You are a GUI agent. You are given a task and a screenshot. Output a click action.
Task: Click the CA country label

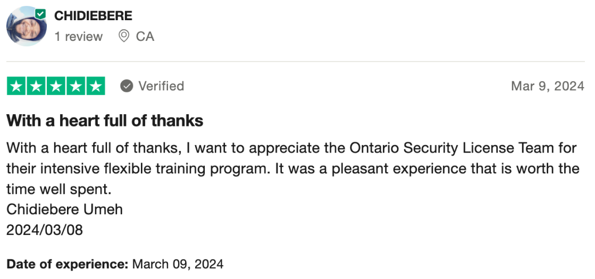(145, 36)
